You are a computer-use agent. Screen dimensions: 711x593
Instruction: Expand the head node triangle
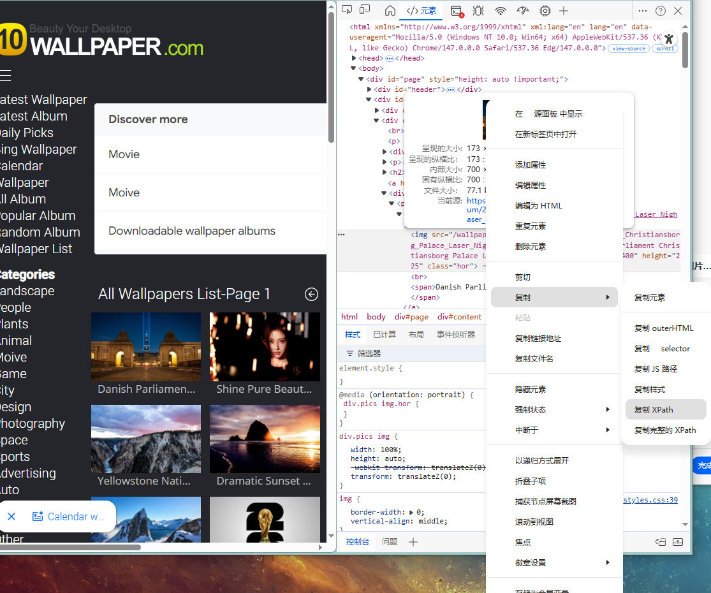pyautogui.click(x=354, y=58)
